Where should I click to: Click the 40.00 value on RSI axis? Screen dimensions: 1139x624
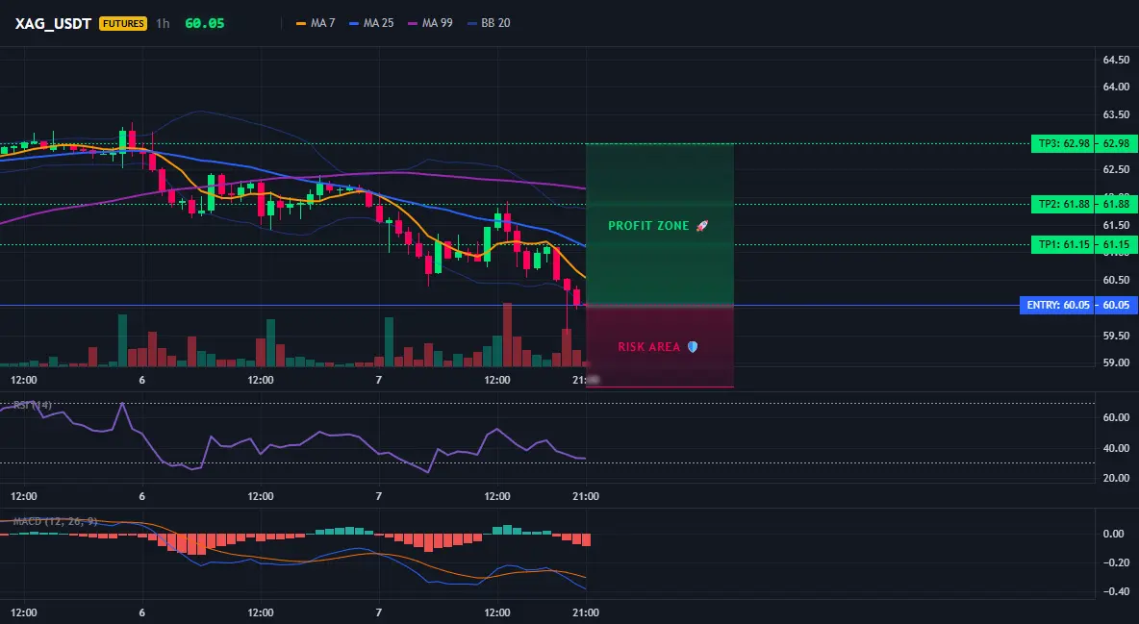point(1116,448)
